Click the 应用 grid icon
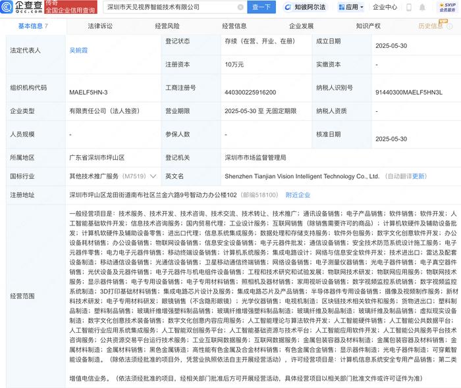461x388 pixels. tap(341, 7)
